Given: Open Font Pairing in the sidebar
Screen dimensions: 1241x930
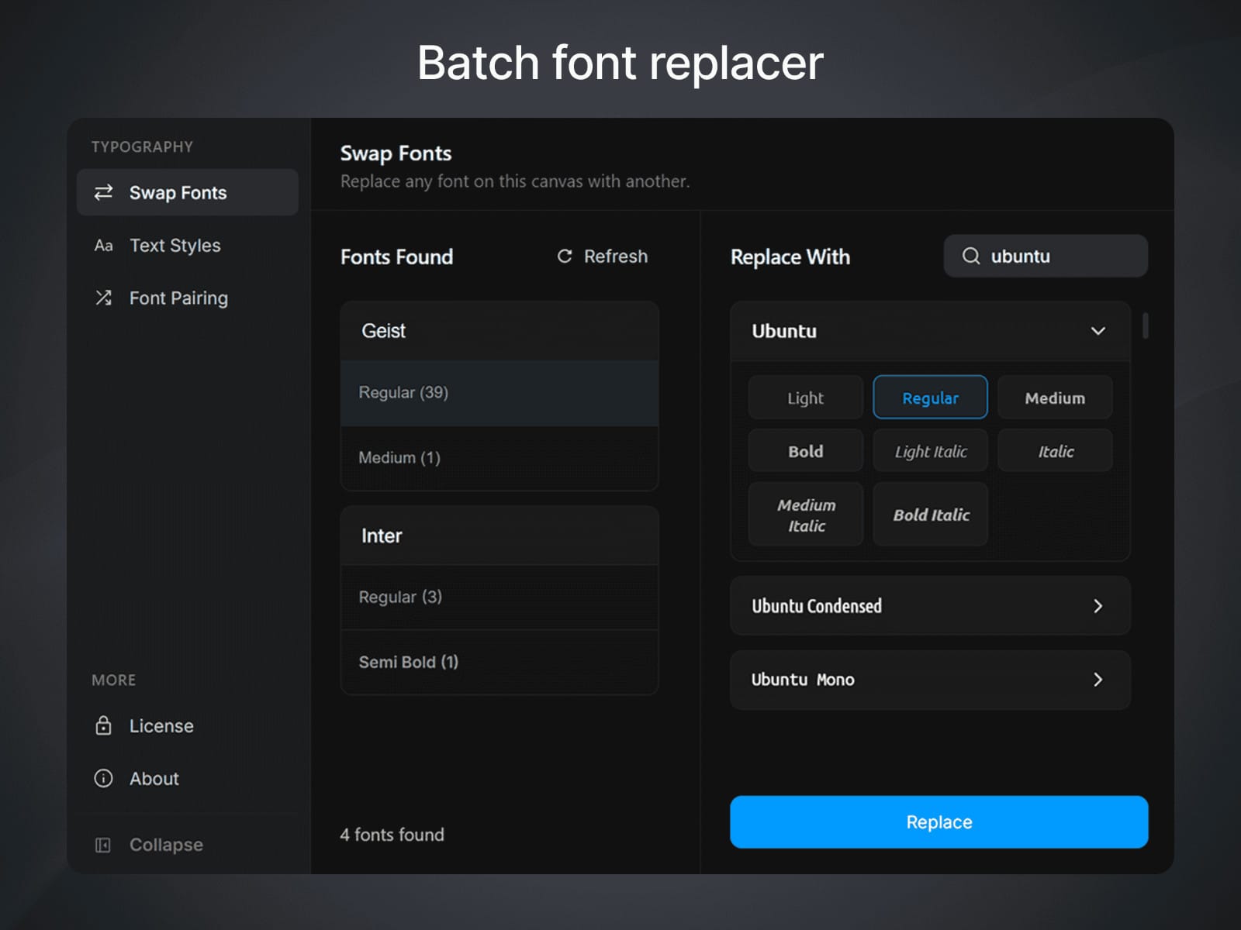Looking at the screenshot, I should click(188, 298).
